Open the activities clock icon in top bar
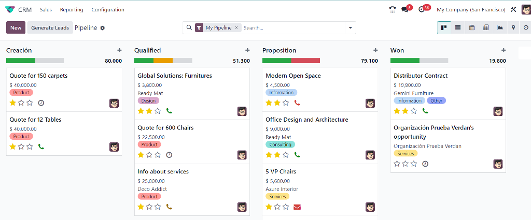Viewport: 531px width, 220px height. point(422,9)
